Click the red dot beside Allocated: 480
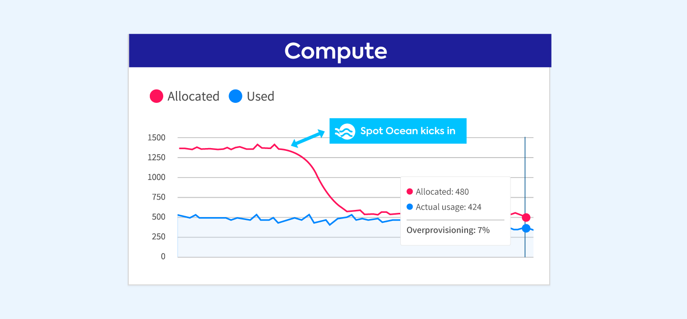Image resolution: width=687 pixels, height=319 pixels. click(x=409, y=192)
